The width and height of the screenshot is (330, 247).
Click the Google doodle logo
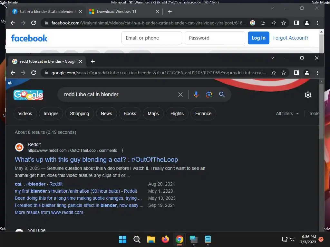pyautogui.click(x=28, y=95)
